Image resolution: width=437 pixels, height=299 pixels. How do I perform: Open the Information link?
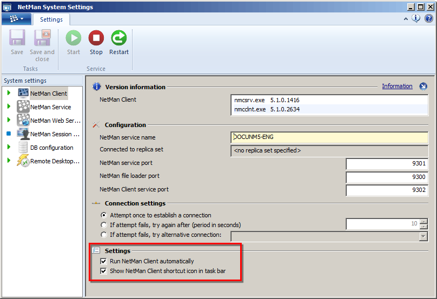397,86
